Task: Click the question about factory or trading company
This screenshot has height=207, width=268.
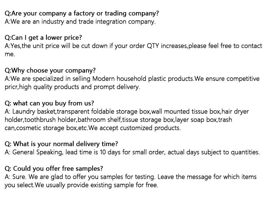Action: pos(82,14)
